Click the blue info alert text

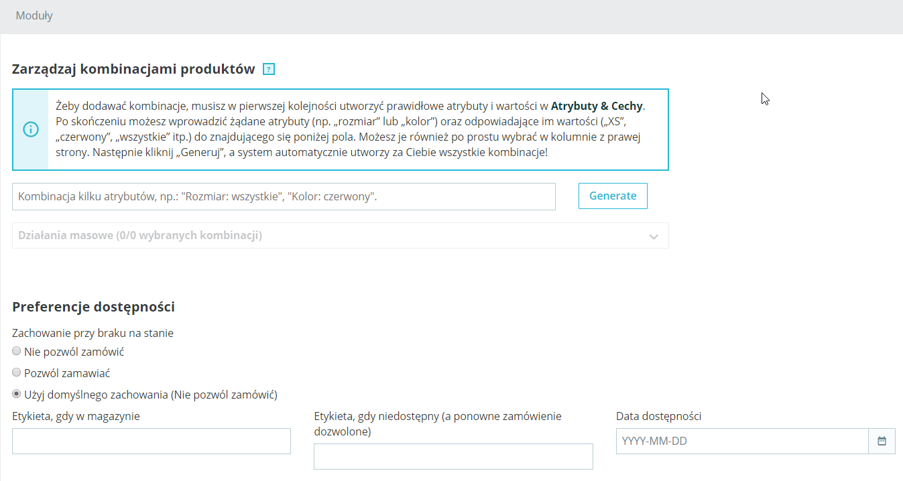tap(349, 129)
